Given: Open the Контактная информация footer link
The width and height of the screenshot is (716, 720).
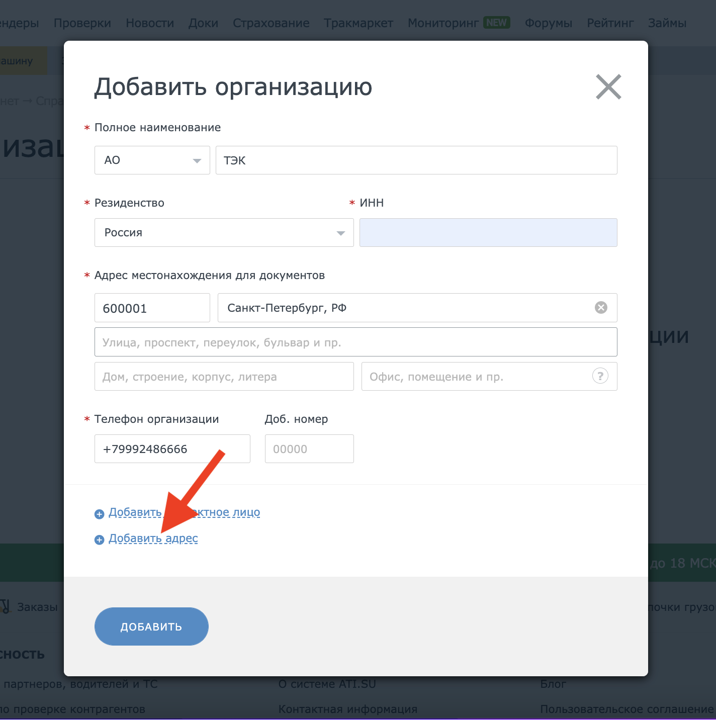Looking at the screenshot, I should point(348,709).
